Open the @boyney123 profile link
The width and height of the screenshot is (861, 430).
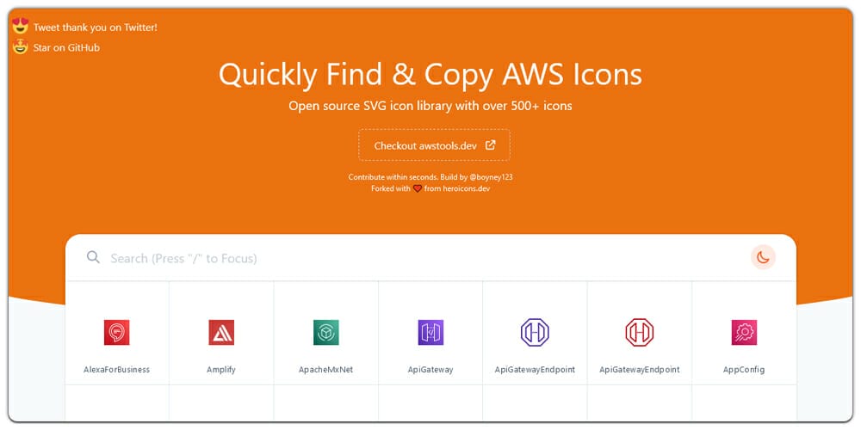point(488,177)
